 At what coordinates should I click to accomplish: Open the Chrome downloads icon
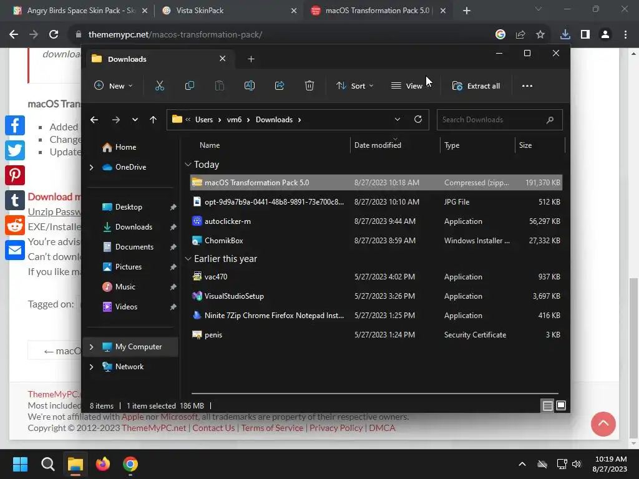coord(565,35)
